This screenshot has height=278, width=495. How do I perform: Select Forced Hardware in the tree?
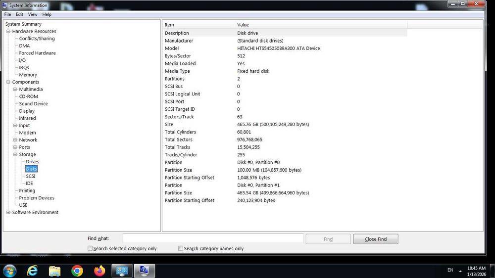pyautogui.click(x=37, y=53)
